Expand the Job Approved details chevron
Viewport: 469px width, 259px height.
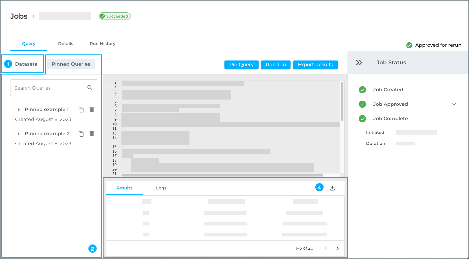pyautogui.click(x=454, y=104)
